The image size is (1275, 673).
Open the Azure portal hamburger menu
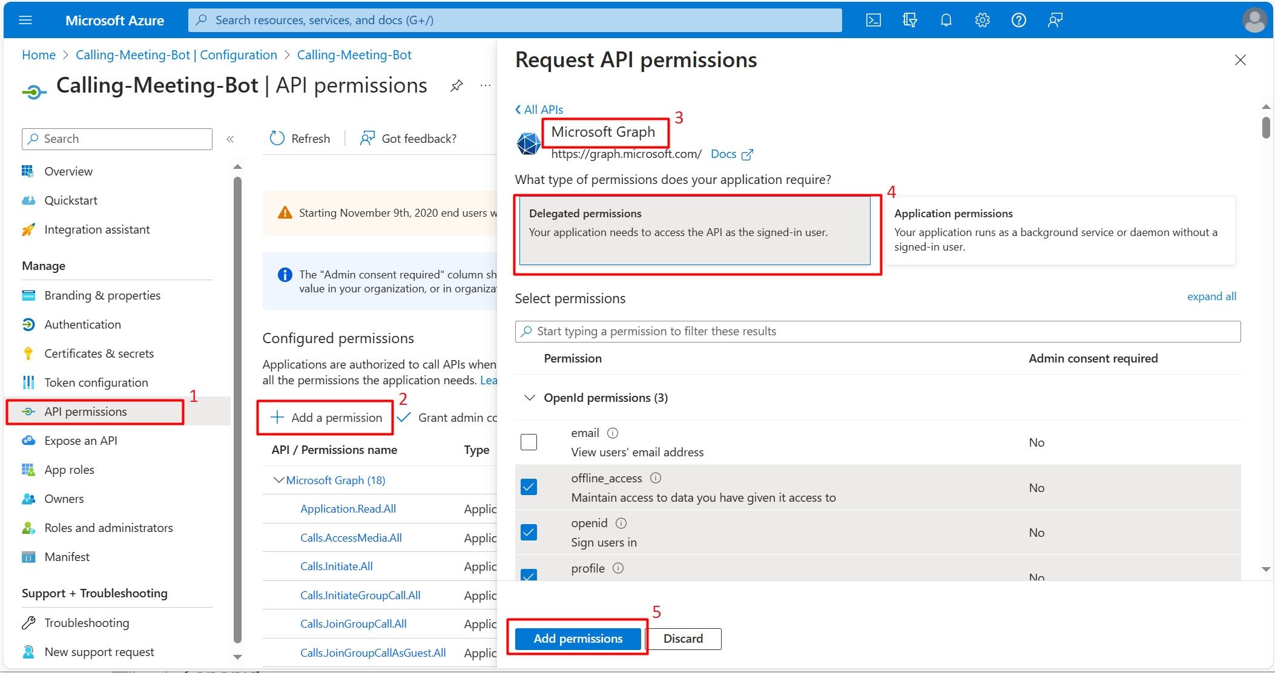click(25, 21)
